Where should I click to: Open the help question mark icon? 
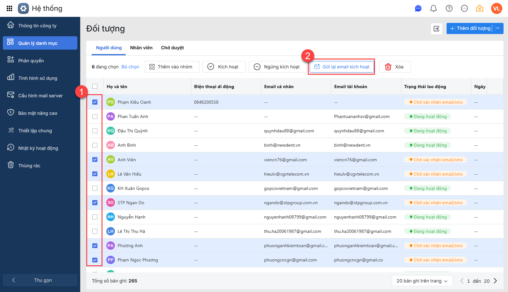tap(449, 8)
